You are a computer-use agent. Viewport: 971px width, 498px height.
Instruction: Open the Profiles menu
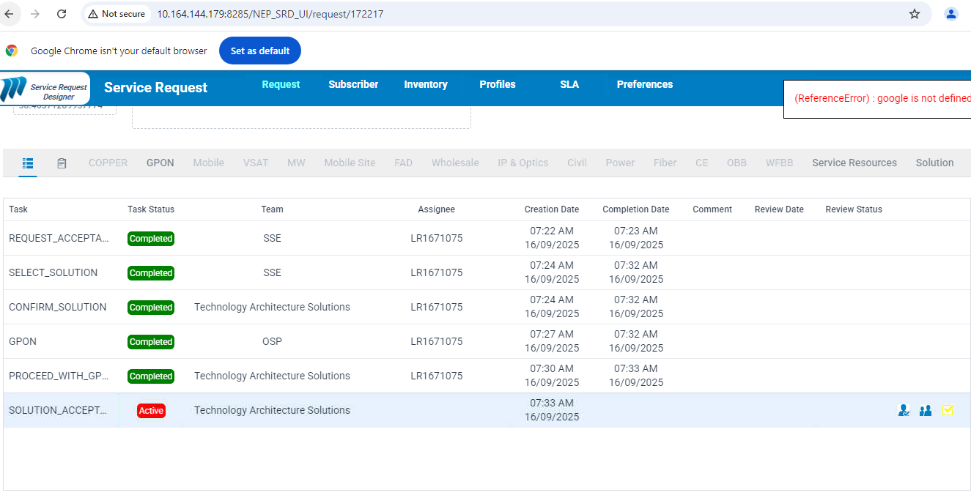498,84
